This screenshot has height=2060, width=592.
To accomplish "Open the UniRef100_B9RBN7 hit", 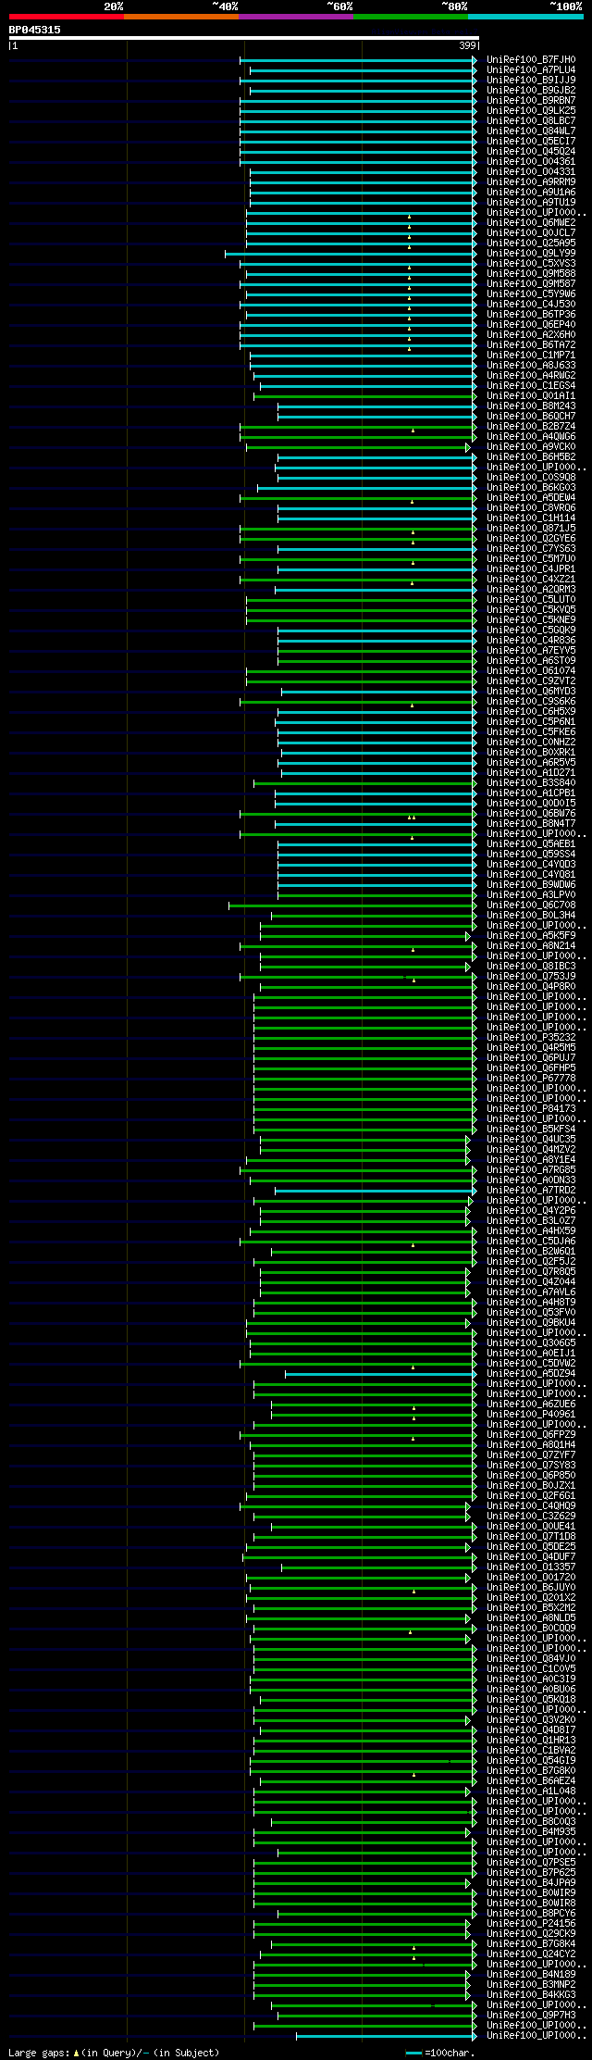I will coord(531,100).
